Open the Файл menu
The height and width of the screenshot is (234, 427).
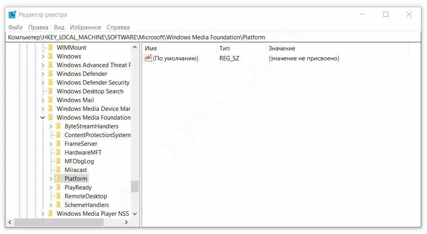[15, 27]
